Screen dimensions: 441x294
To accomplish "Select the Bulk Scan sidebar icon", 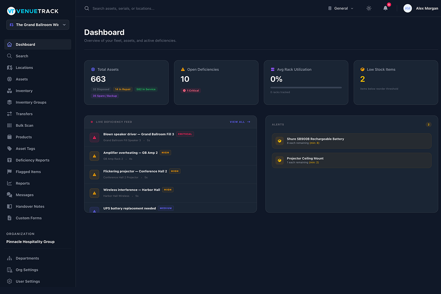I will tap(9, 125).
